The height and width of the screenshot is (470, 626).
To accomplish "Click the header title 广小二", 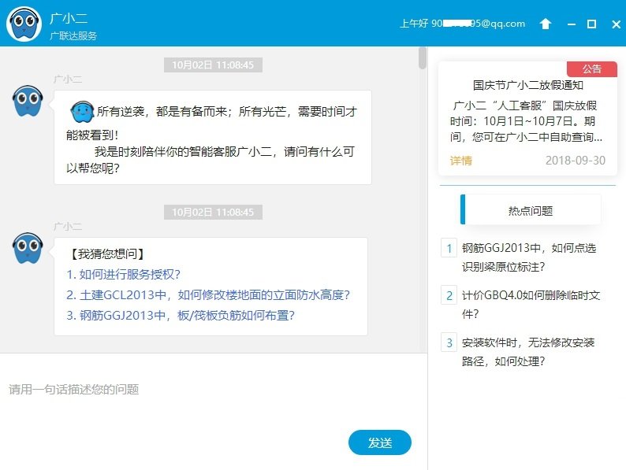I will tap(69, 18).
